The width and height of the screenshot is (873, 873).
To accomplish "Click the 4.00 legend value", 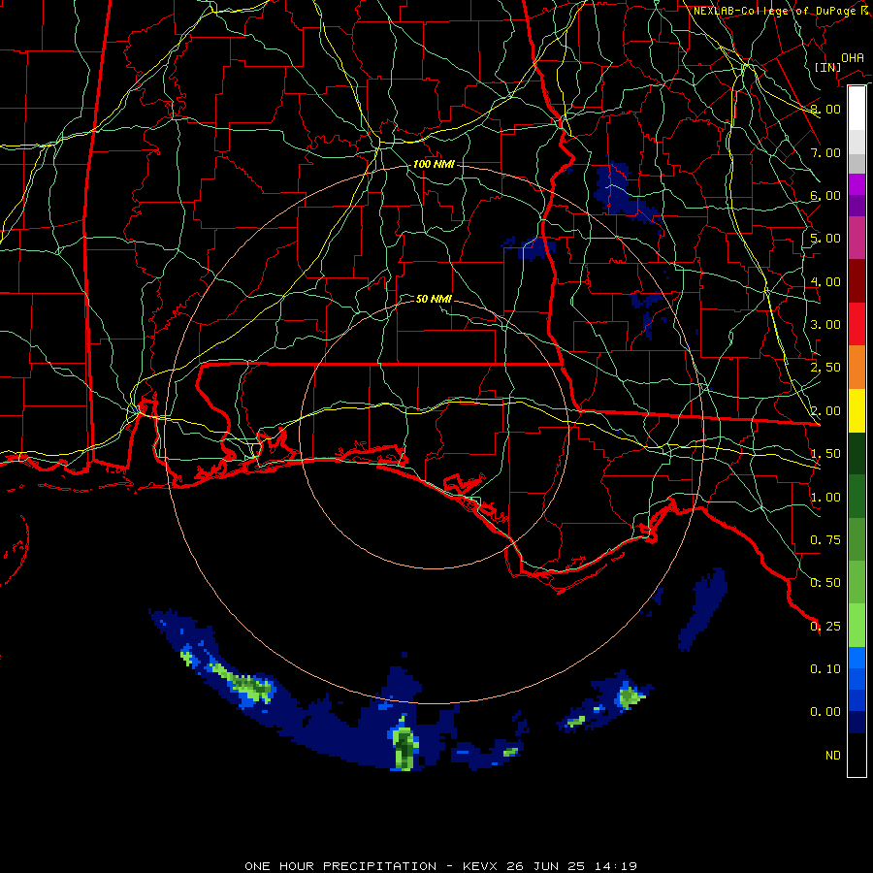I will [x=825, y=281].
